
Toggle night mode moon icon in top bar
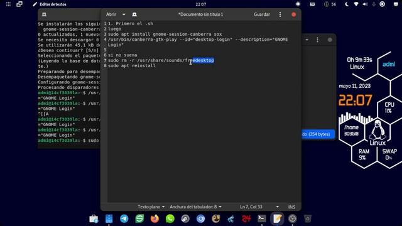pos(346,4)
